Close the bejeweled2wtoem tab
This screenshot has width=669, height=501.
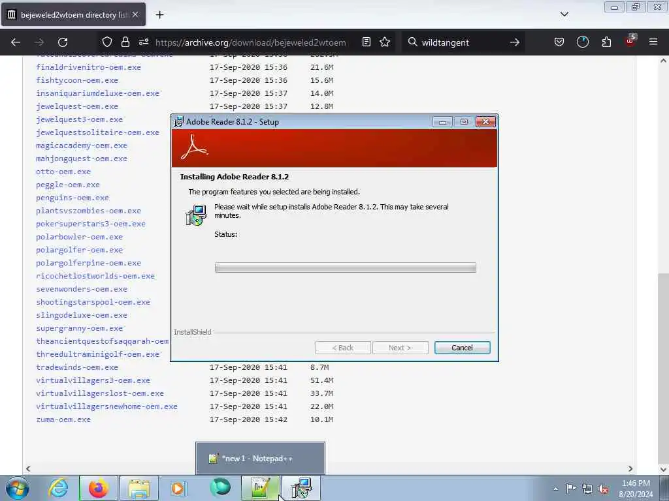(x=135, y=14)
